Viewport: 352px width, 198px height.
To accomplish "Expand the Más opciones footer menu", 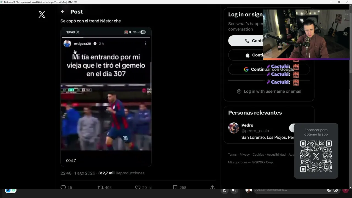I will [x=239, y=162].
